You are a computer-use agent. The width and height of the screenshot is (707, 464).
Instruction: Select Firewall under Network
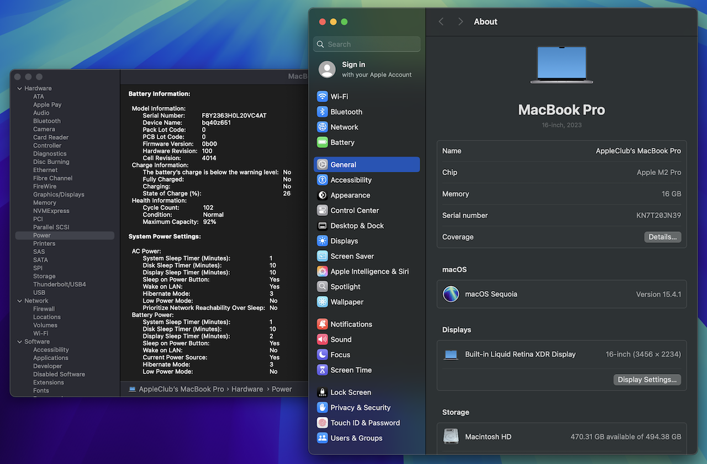point(44,309)
